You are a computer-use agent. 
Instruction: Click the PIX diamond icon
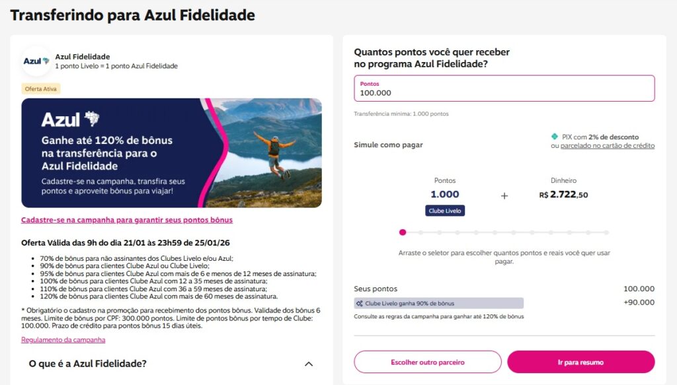coord(554,137)
